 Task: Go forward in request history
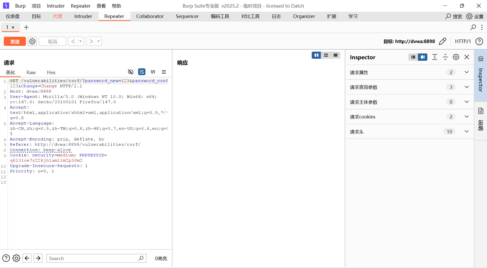[x=91, y=41]
